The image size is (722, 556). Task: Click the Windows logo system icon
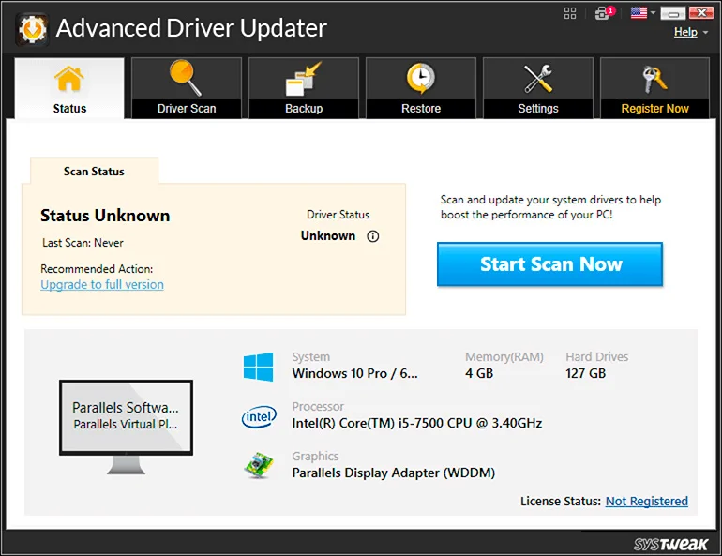click(x=258, y=367)
